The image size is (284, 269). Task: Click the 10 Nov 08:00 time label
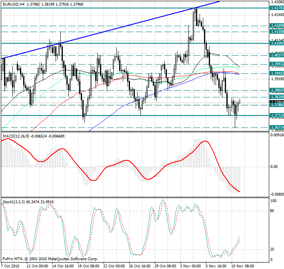pos(243,266)
